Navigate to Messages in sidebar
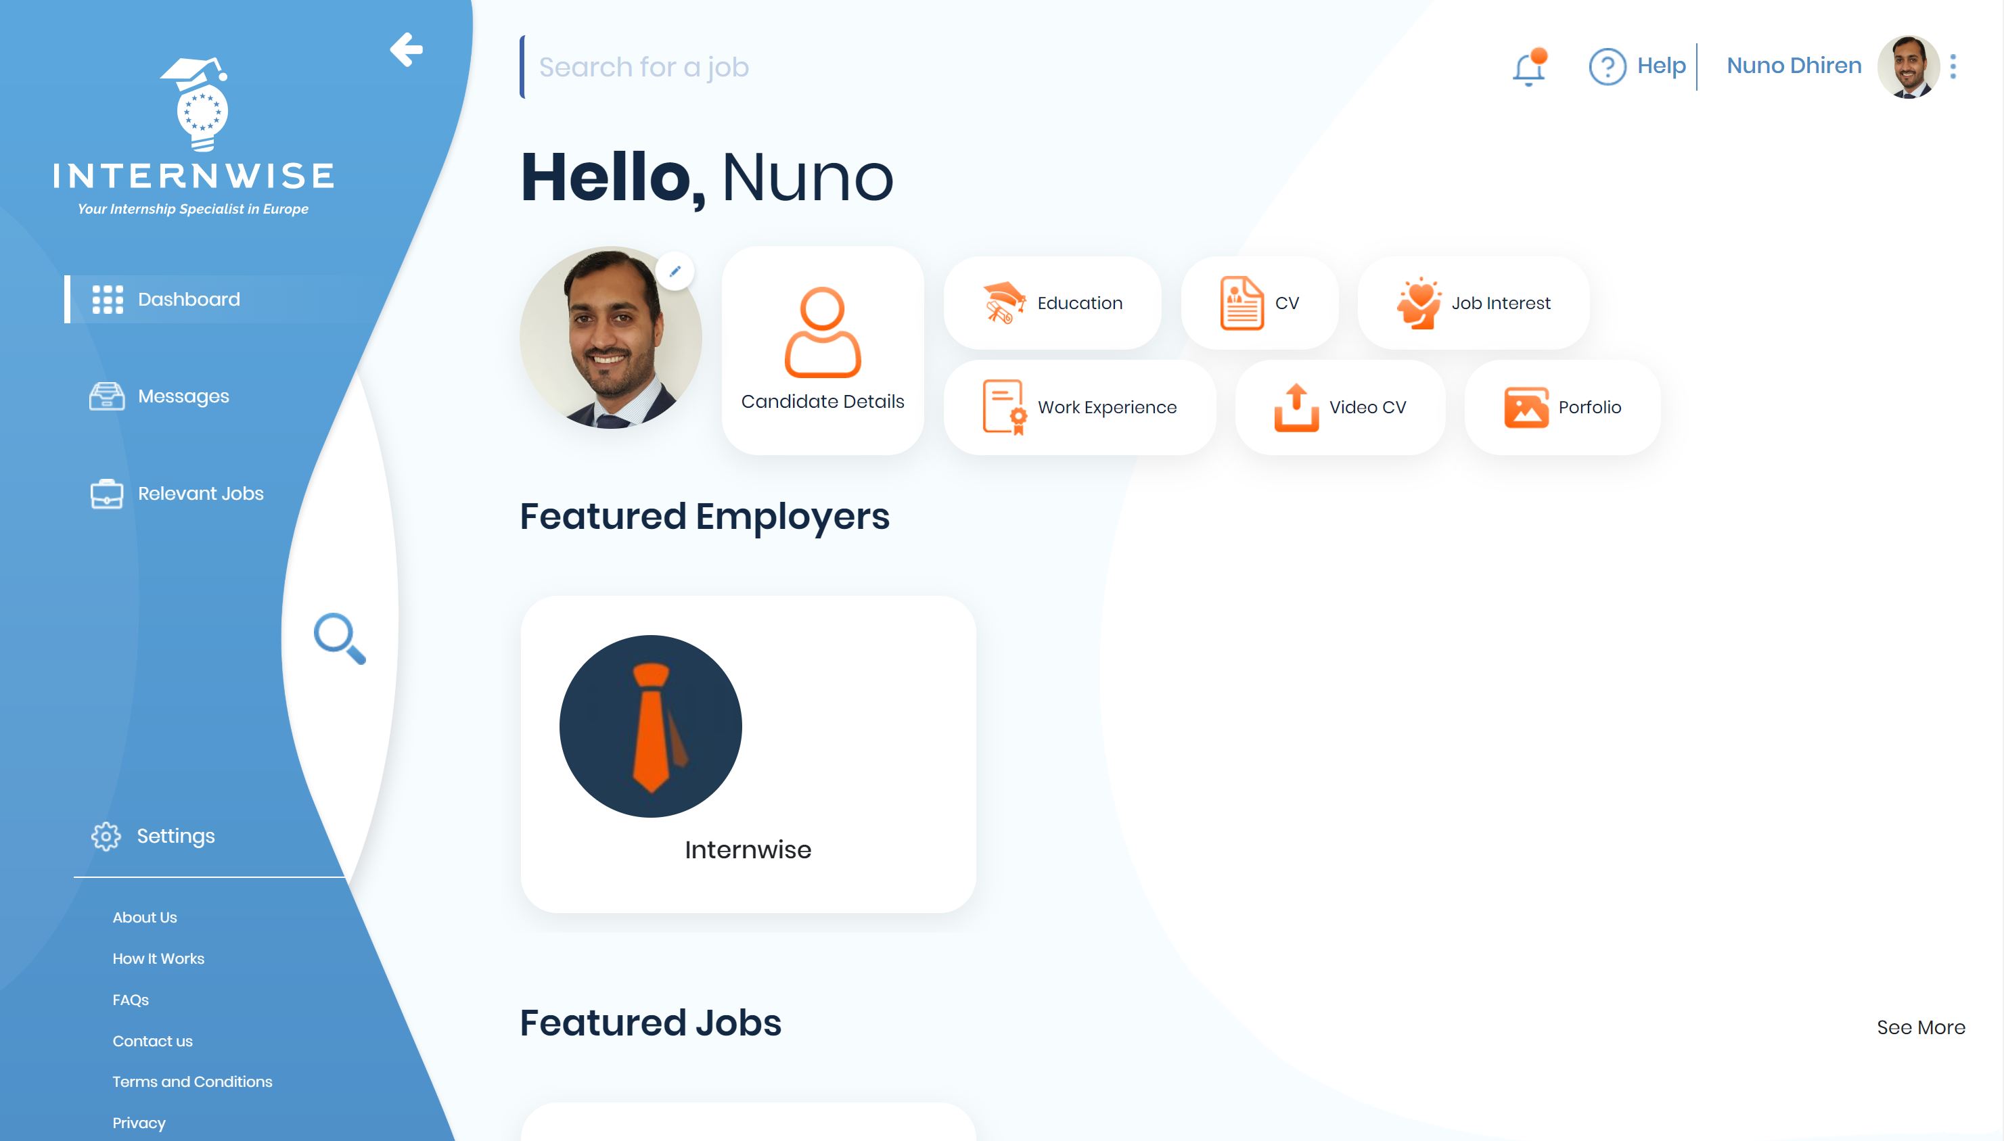Image resolution: width=2004 pixels, height=1141 pixels. [183, 395]
